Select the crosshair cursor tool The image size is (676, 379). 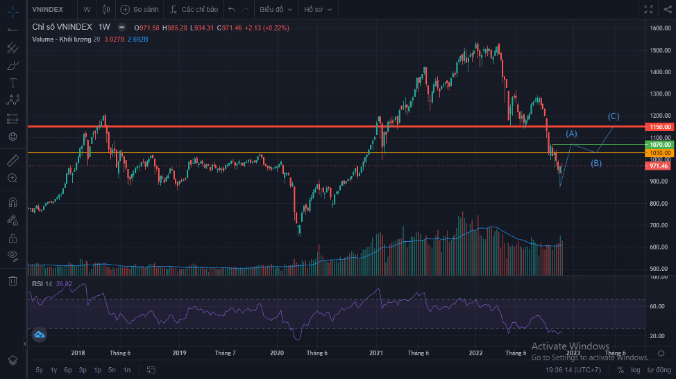click(12, 10)
